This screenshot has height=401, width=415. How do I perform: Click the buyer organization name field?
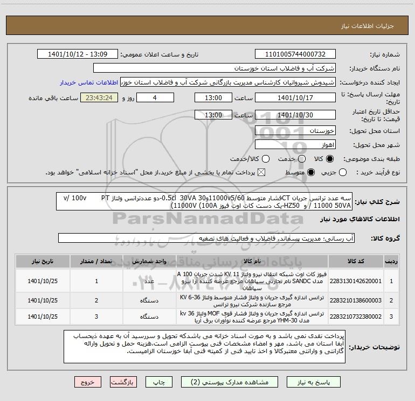click(x=215, y=68)
